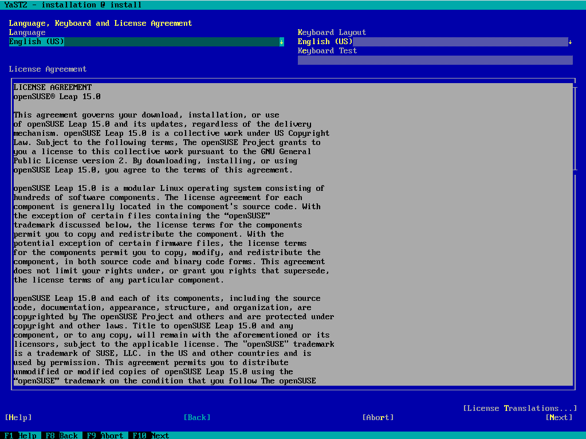586x439 pixels.
Task: Click the [Back] button
Action: 197,417
